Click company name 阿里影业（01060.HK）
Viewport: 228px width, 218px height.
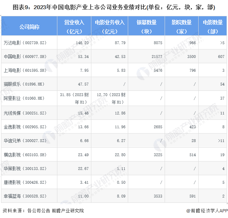tap(24, 99)
